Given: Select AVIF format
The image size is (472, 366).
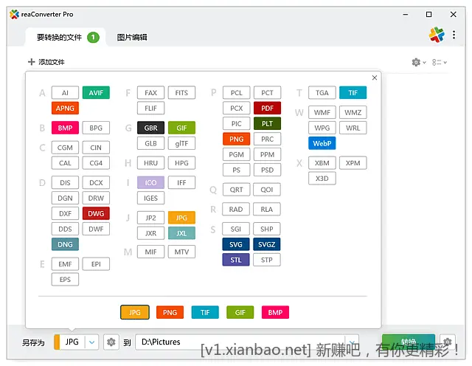Looking at the screenshot, I should 96,93.
